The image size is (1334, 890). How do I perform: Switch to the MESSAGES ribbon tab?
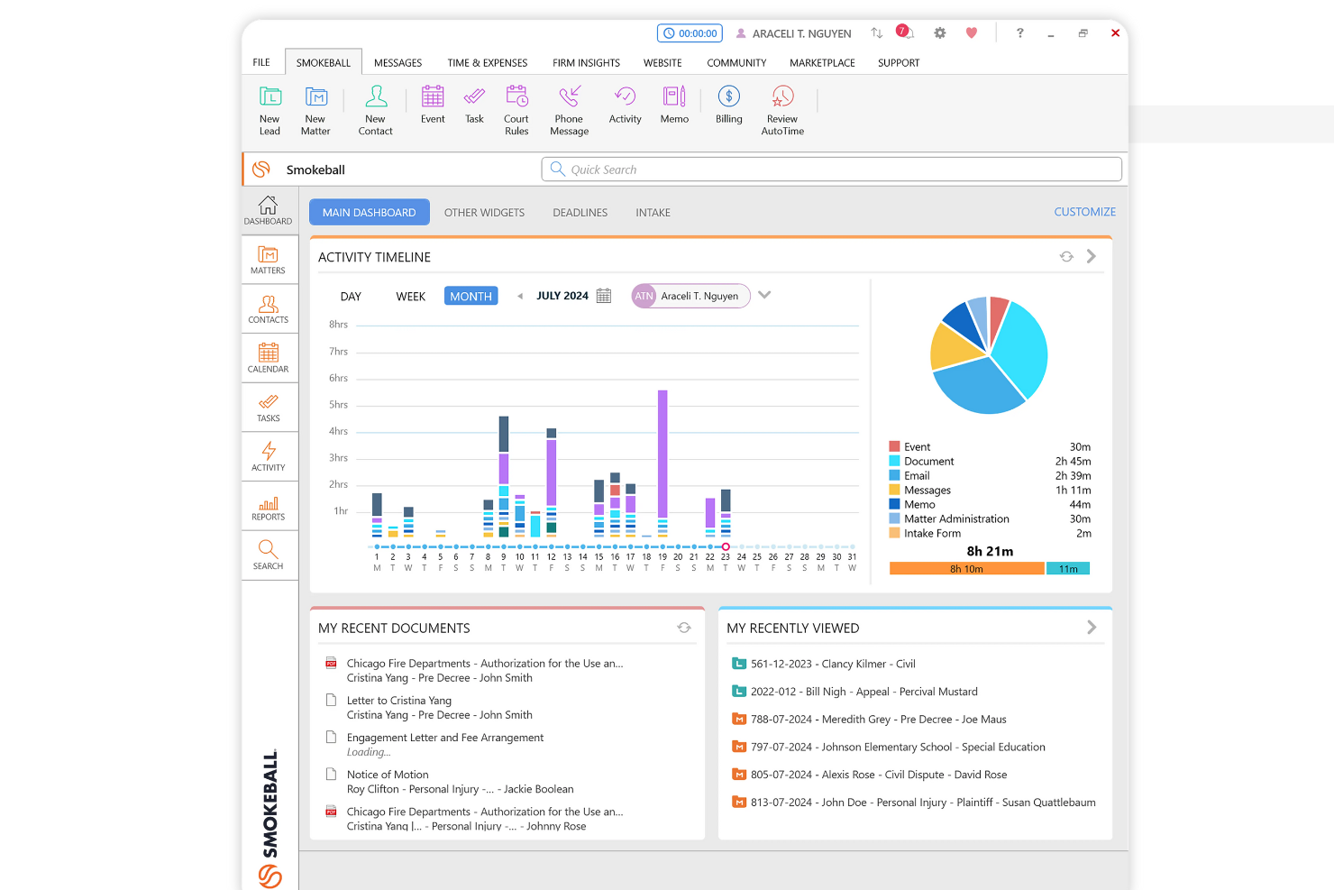click(397, 63)
